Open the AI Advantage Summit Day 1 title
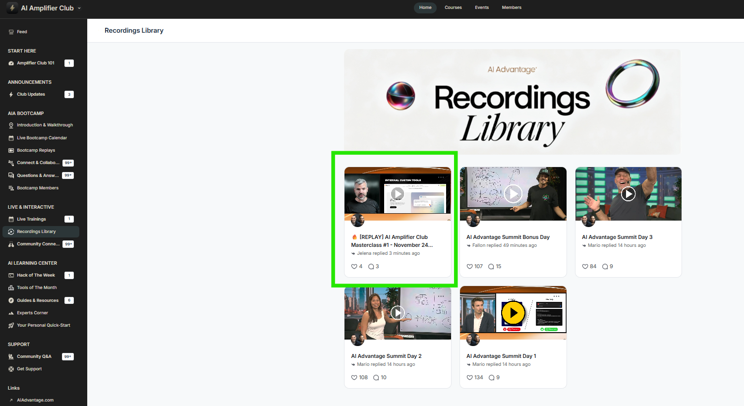The width and height of the screenshot is (744, 406). (501, 356)
